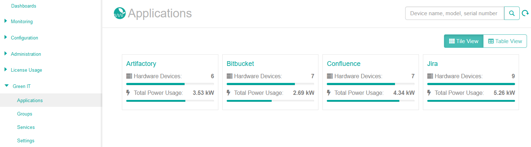Viewport: 531px width, 147px height.
Task: Expand the Administration menu section
Action: (x=25, y=54)
